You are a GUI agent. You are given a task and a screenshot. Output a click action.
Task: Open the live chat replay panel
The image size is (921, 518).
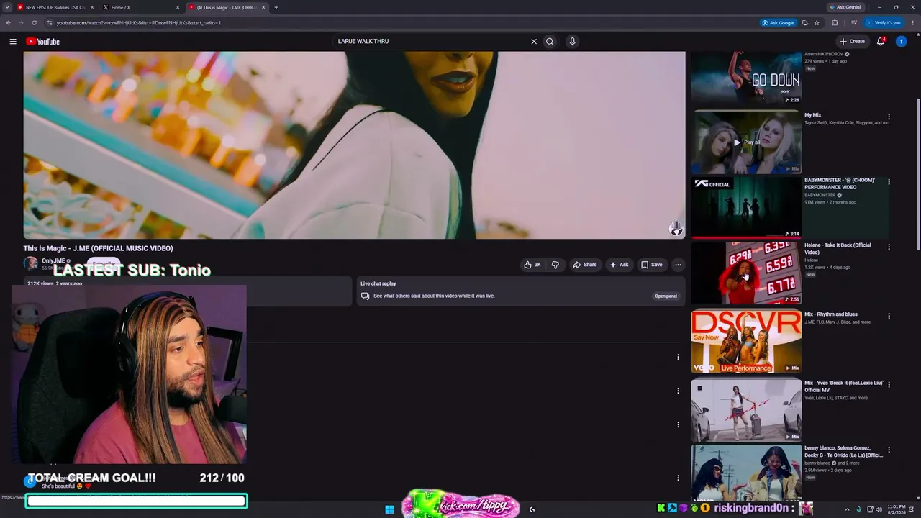click(666, 296)
